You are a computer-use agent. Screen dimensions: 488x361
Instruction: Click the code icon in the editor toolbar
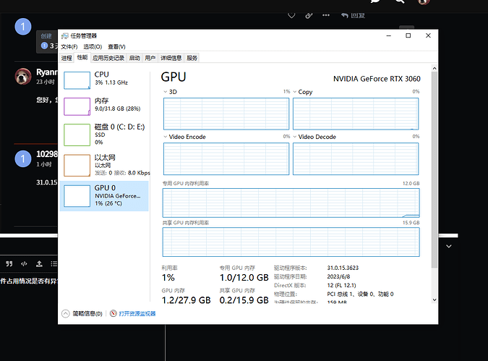[24, 263]
